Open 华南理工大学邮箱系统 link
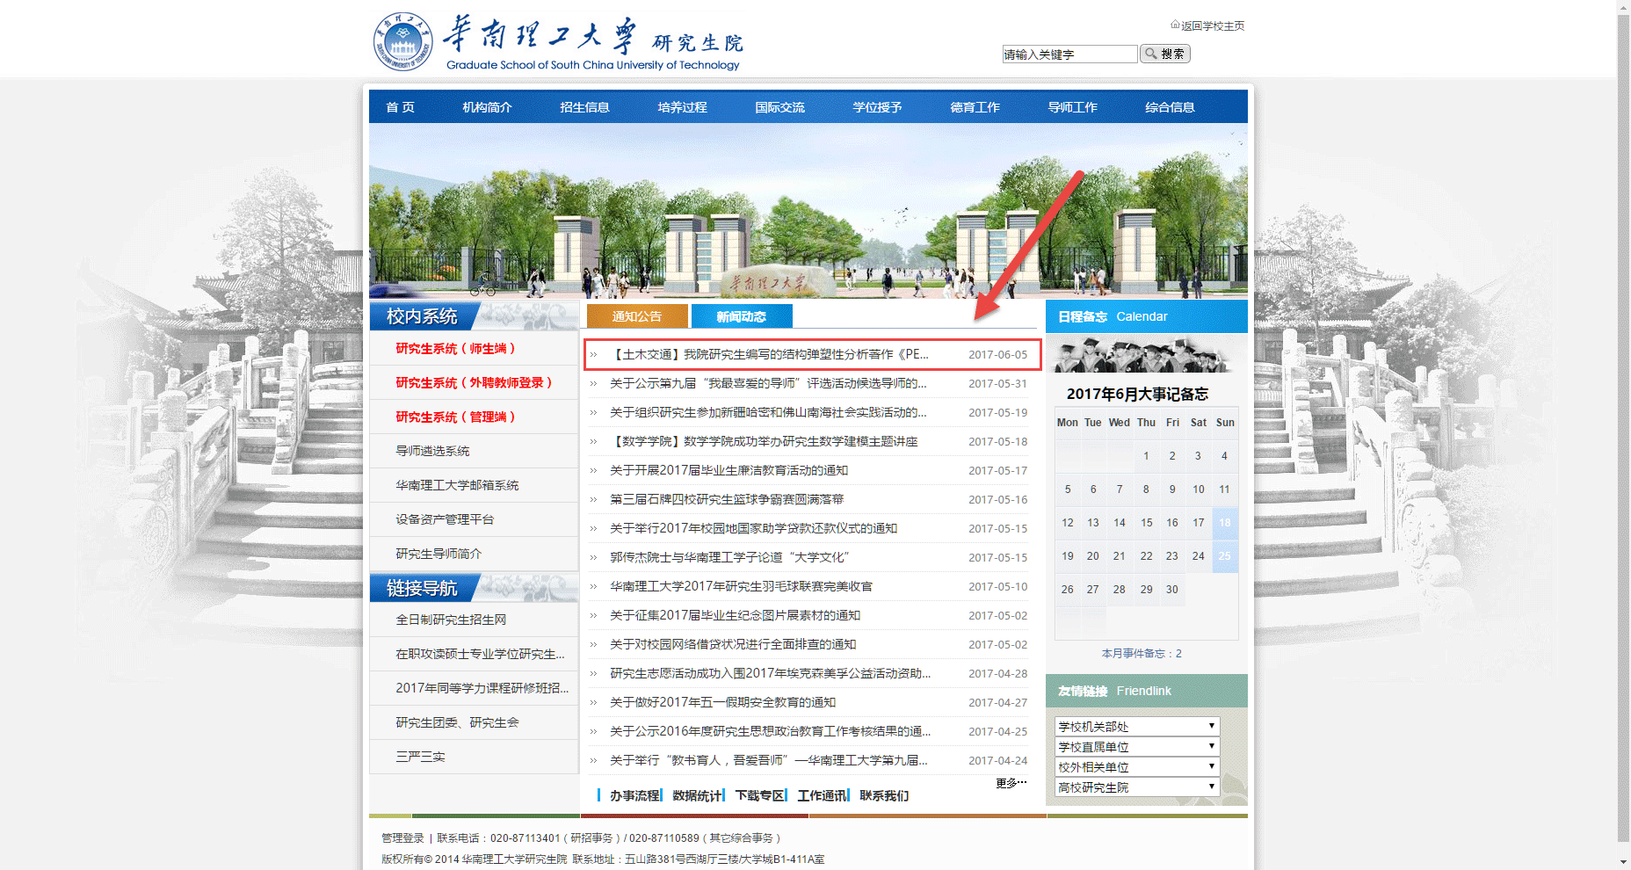 (x=457, y=485)
